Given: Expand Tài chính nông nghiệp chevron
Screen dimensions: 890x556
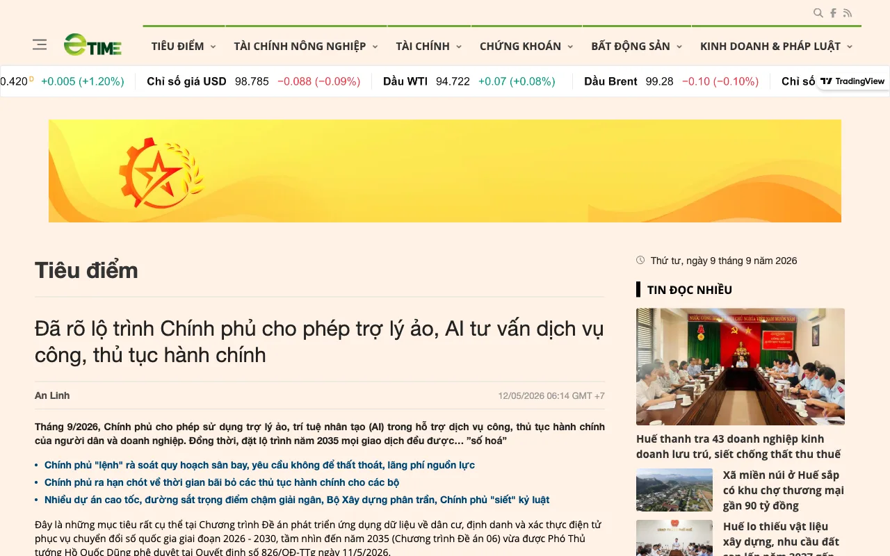Looking at the screenshot, I should point(375,47).
